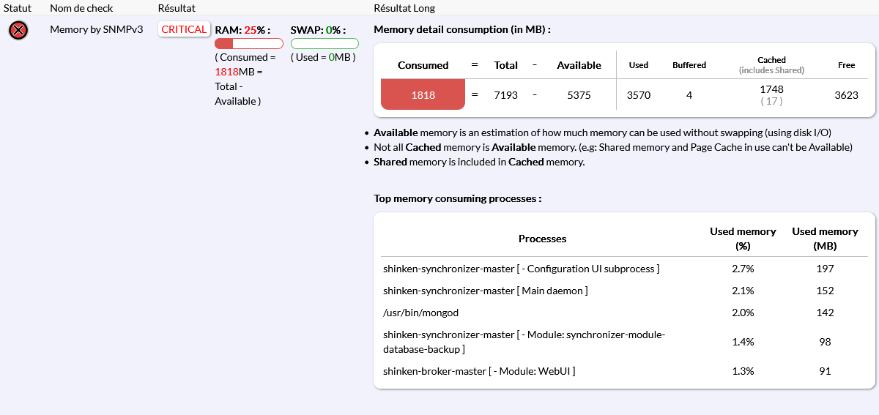Image resolution: width=879 pixels, height=415 pixels.
Task: Select the synchronizer Main daemon process row
Action: (485, 291)
